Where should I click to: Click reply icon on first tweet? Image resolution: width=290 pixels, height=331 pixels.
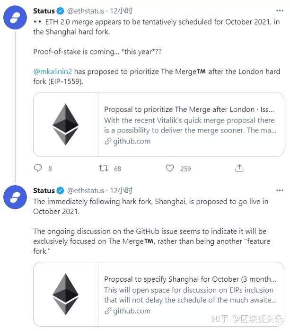tap(38, 168)
